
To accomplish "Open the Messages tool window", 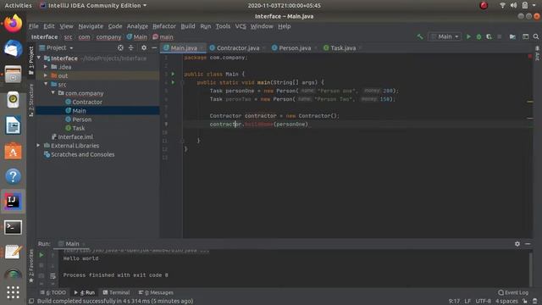I will point(156,292).
